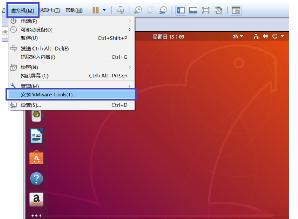This screenshot has height=219, width=298.
Task: Open the 虚拟机(M) menu
Action: click(x=23, y=10)
